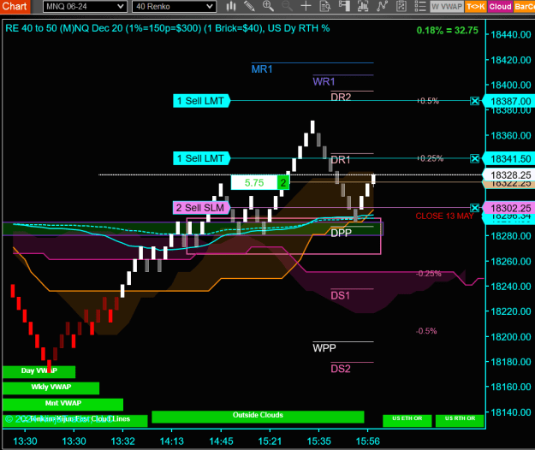The height and width of the screenshot is (450, 535).
Task: Open the drawing tools pencil menu
Action: [249, 6]
